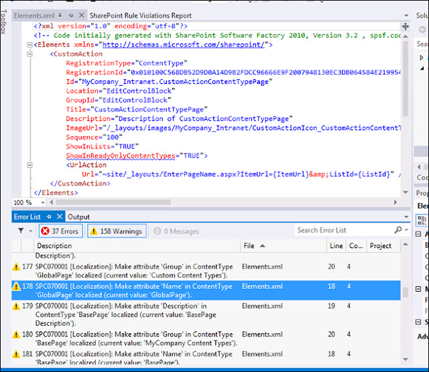This screenshot has width=429, height=372.
Task: Switch to SharePoint Rule Violations Report tab
Action: (141, 15)
